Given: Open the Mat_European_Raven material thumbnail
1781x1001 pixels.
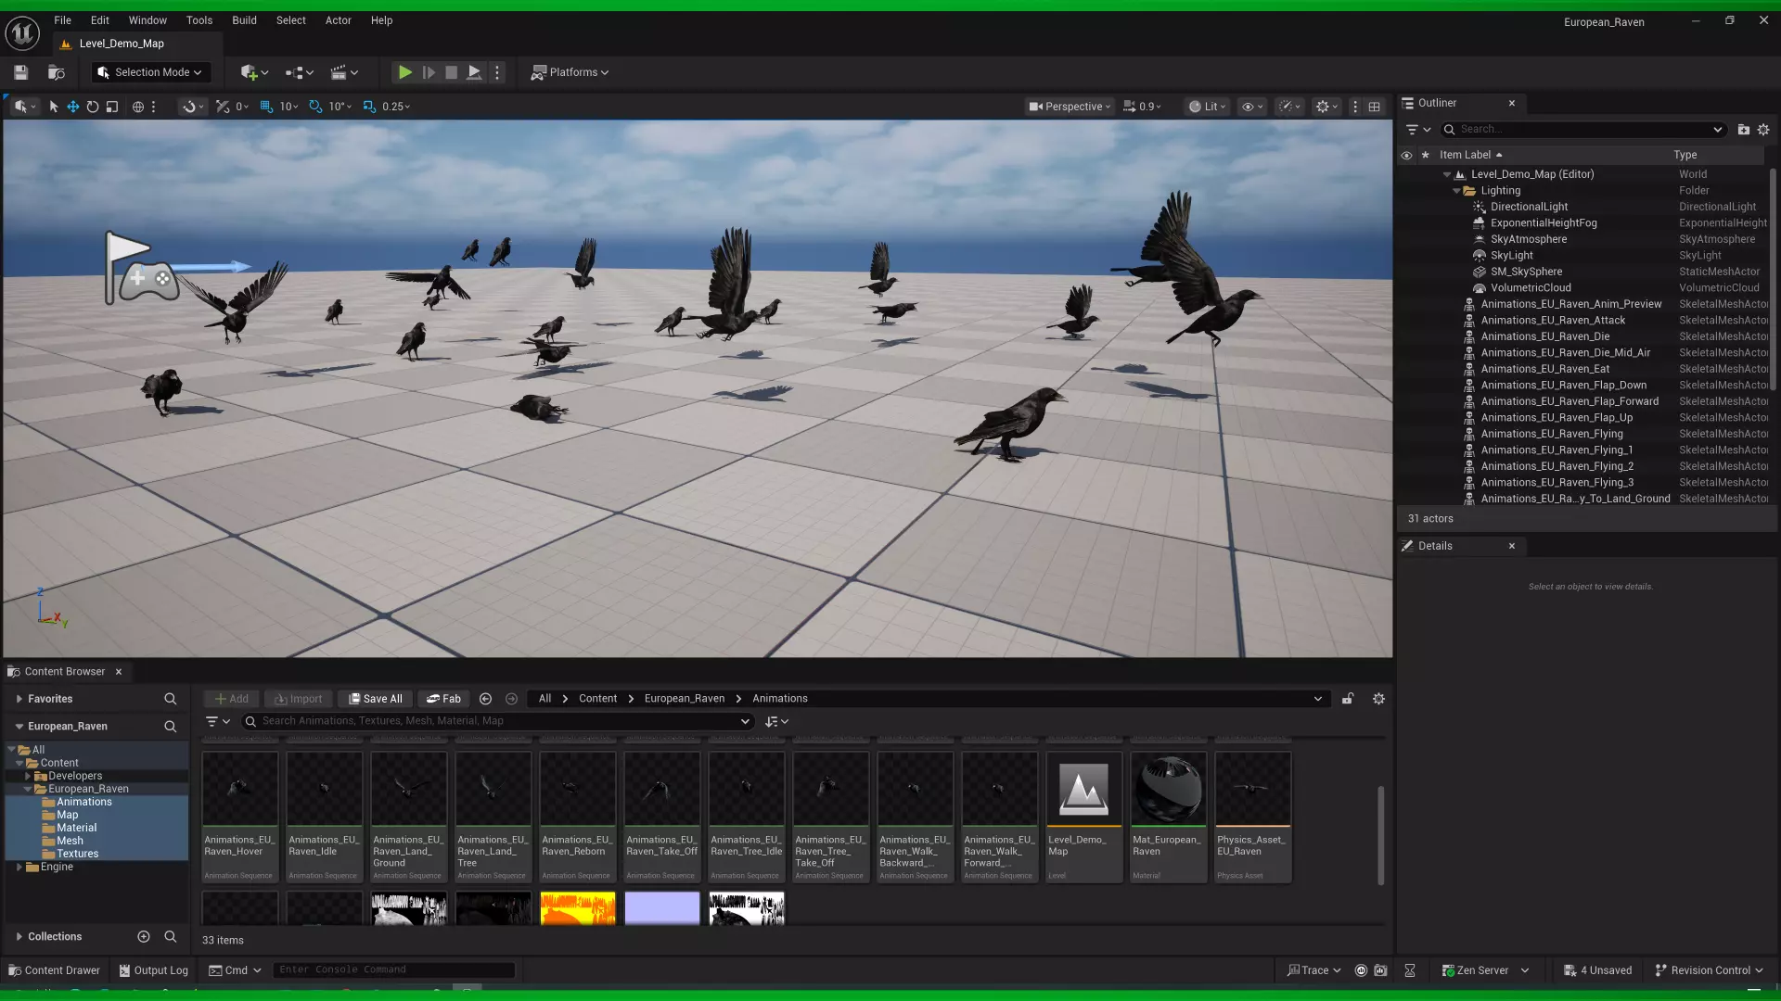Looking at the screenshot, I should pos(1168,789).
